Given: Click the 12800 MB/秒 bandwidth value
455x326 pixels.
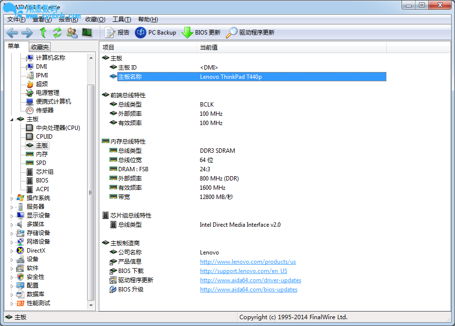Looking at the screenshot, I should pos(216,197).
